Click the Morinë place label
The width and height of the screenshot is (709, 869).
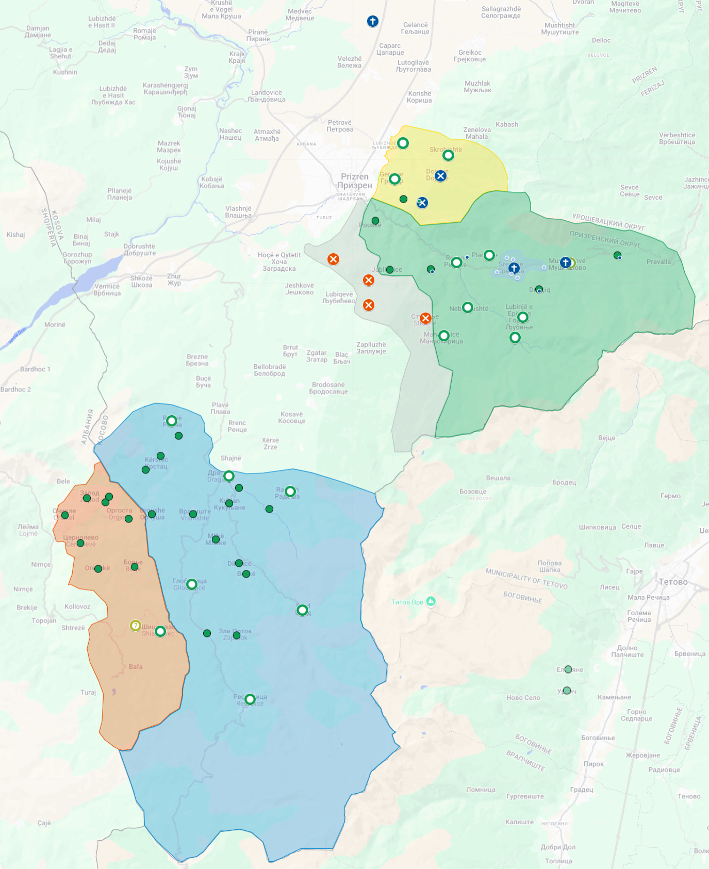[x=55, y=324]
